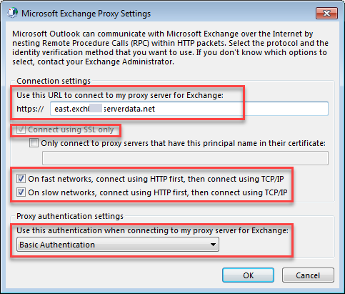The width and height of the screenshot is (345, 294).
Task: Close the Exchange Proxy Settings dialog
Action: click(326, 13)
